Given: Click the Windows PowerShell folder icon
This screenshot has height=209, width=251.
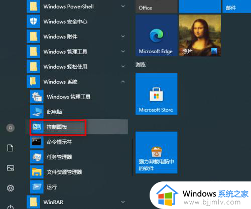Looking at the screenshot, I should [x=34, y=7].
